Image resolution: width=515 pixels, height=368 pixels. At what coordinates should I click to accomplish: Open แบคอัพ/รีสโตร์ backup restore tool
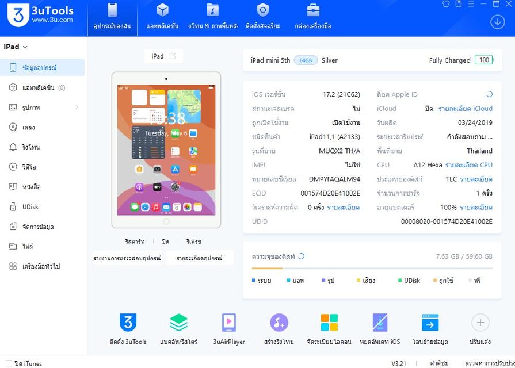click(179, 328)
